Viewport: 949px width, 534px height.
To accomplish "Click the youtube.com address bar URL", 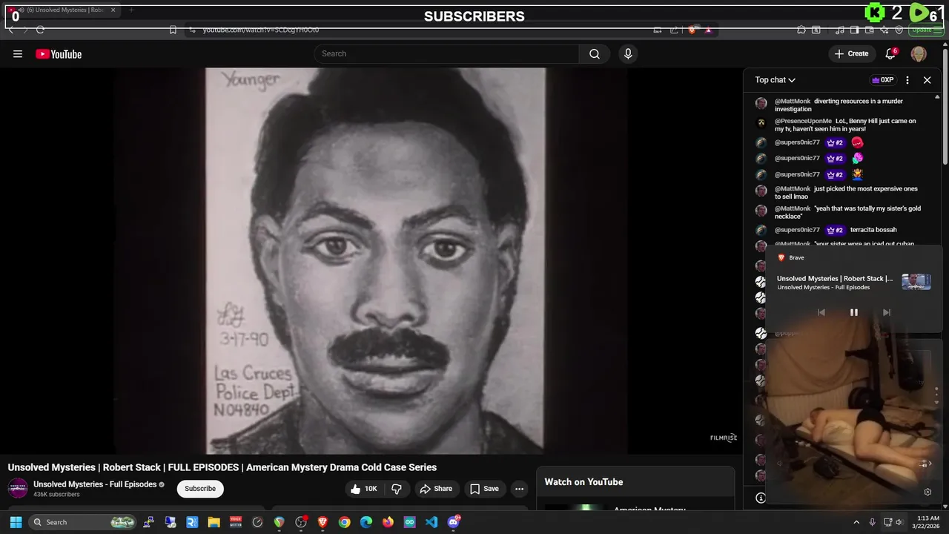I will click(260, 30).
